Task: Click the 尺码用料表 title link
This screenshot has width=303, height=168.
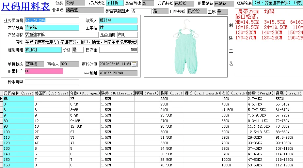Action: click(25, 7)
